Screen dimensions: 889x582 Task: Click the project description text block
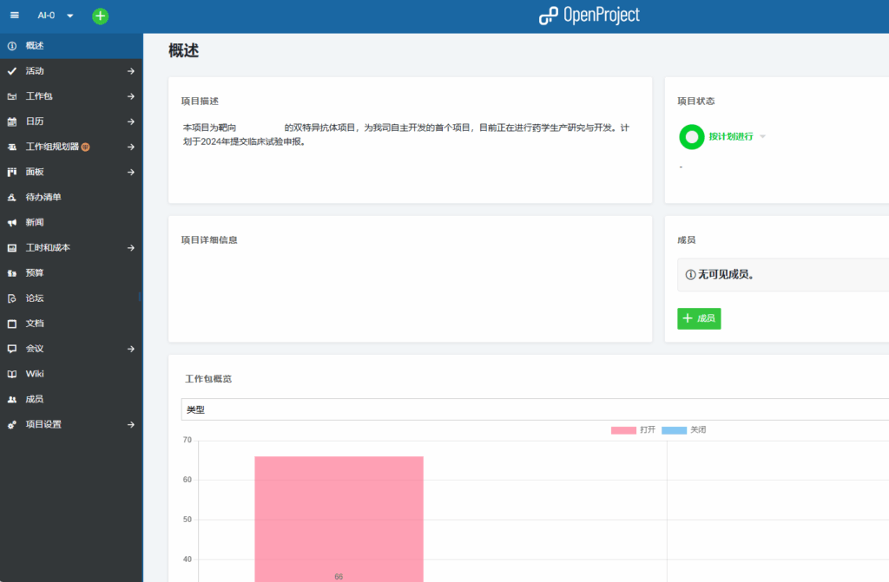point(406,134)
